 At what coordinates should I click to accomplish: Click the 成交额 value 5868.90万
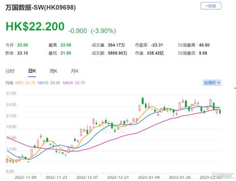click(x=118, y=53)
